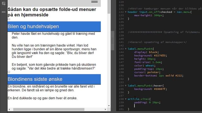The height and width of the screenshot is (113, 202).
Task: Collapse article.vitsi rule at line 158
Action: [126, 99]
